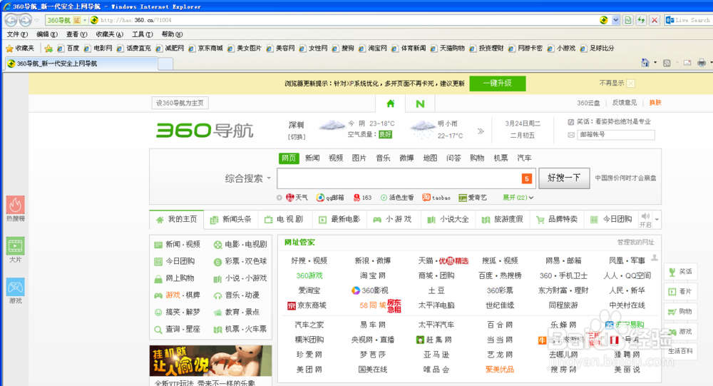Viewport: 713px width, 386px height.
Task: Open the 天气 weather shortcut
Action: (x=297, y=198)
